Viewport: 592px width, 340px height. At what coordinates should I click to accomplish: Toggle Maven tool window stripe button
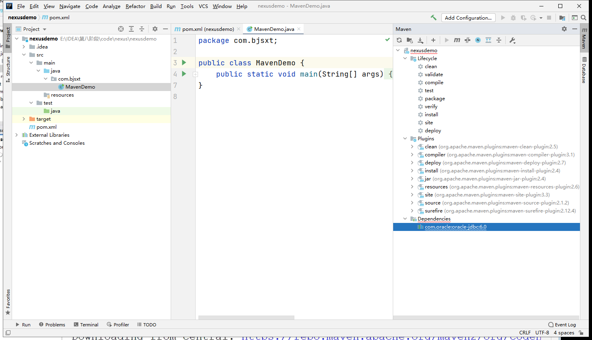click(x=584, y=38)
